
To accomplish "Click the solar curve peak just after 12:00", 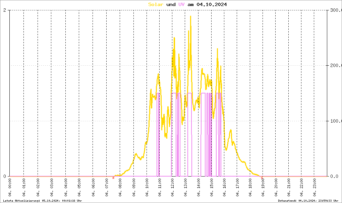I will 174,38.
